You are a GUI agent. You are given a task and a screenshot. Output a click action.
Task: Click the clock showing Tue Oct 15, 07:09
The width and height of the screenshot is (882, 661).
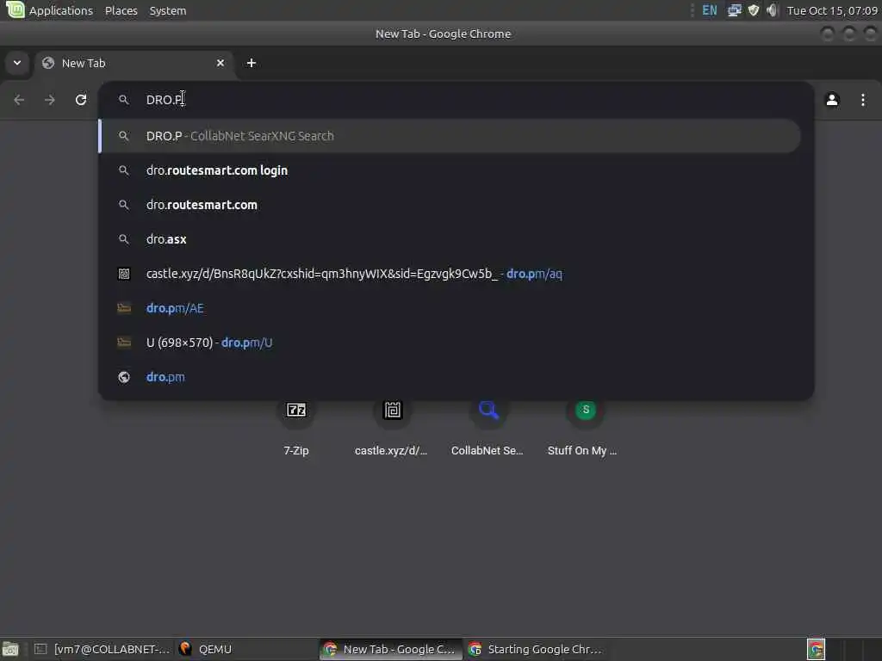click(832, 10)
